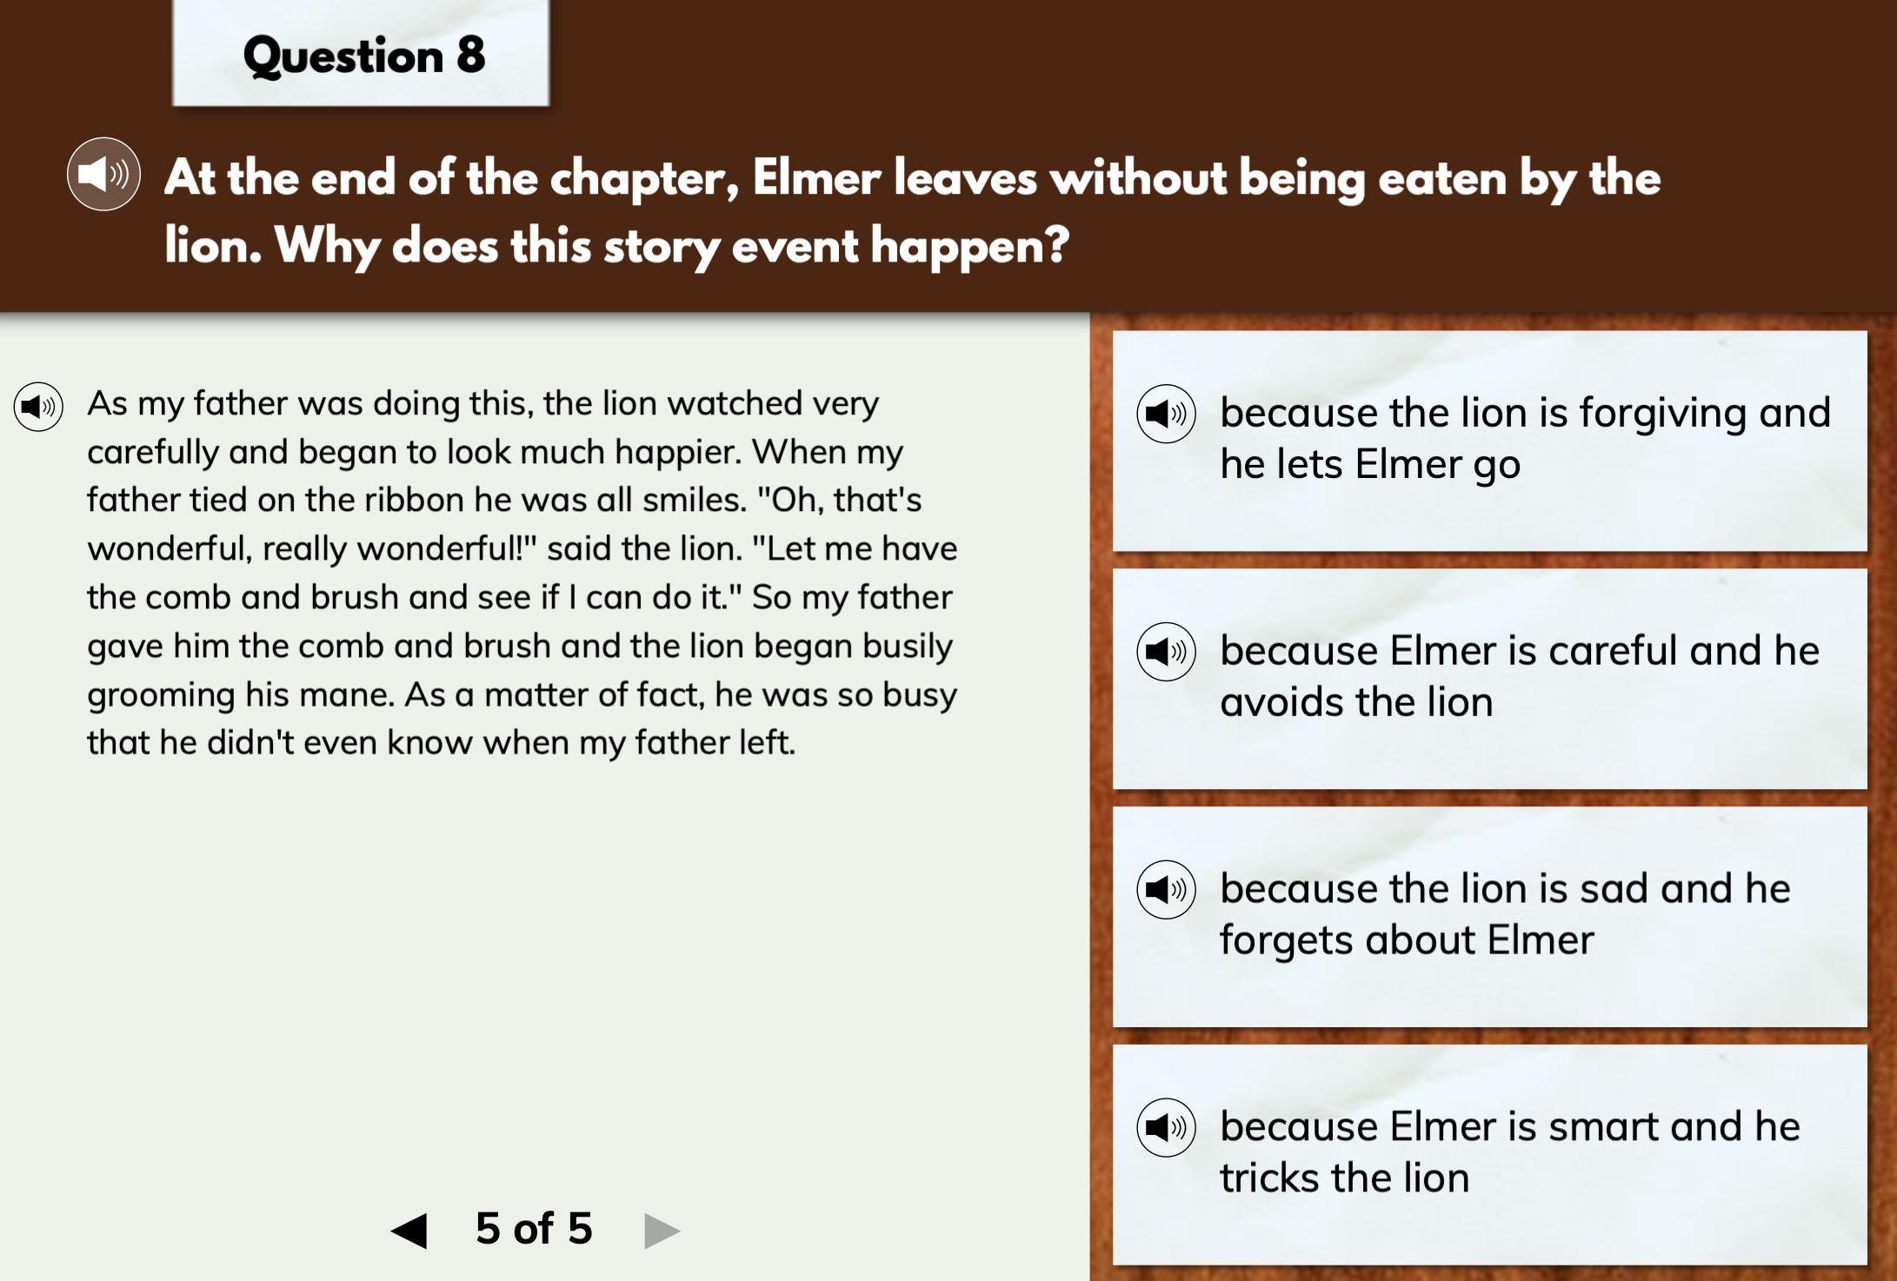Click the words 'forgets about Elmer'
Image resolution: width=1897 pixels, height=1281 pixels.
click(1406, 940)
